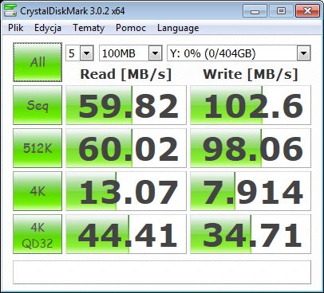
Task: Select Seq read result 59.82
Action: point(126,105)
